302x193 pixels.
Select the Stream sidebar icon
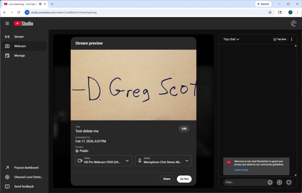click(x=7, y=36)
